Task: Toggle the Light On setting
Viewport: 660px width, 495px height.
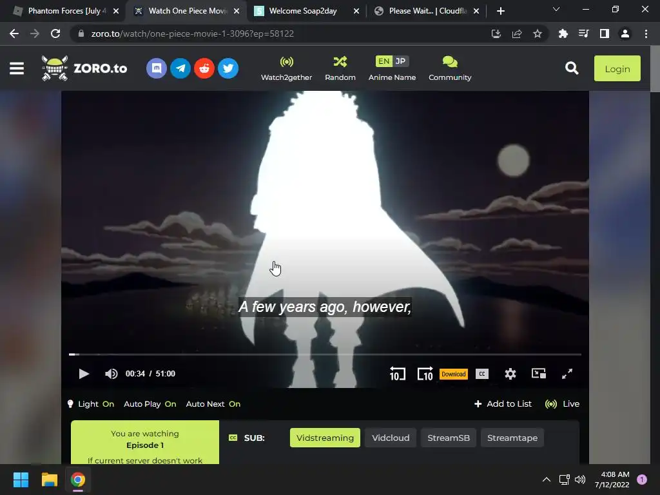Action: coord(91,404)
